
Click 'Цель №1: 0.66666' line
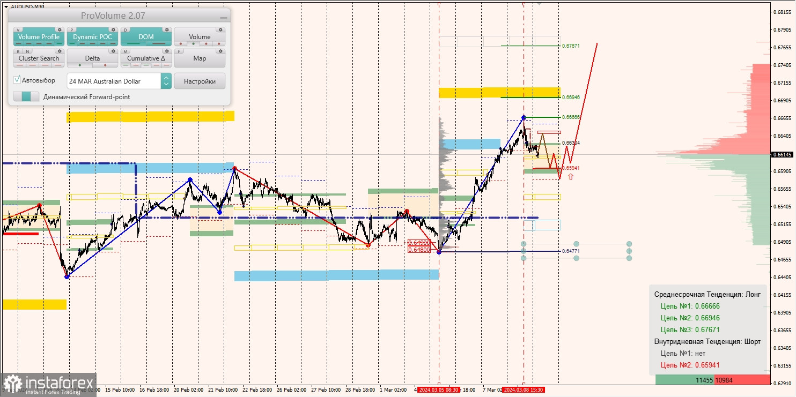coord(690,306)
